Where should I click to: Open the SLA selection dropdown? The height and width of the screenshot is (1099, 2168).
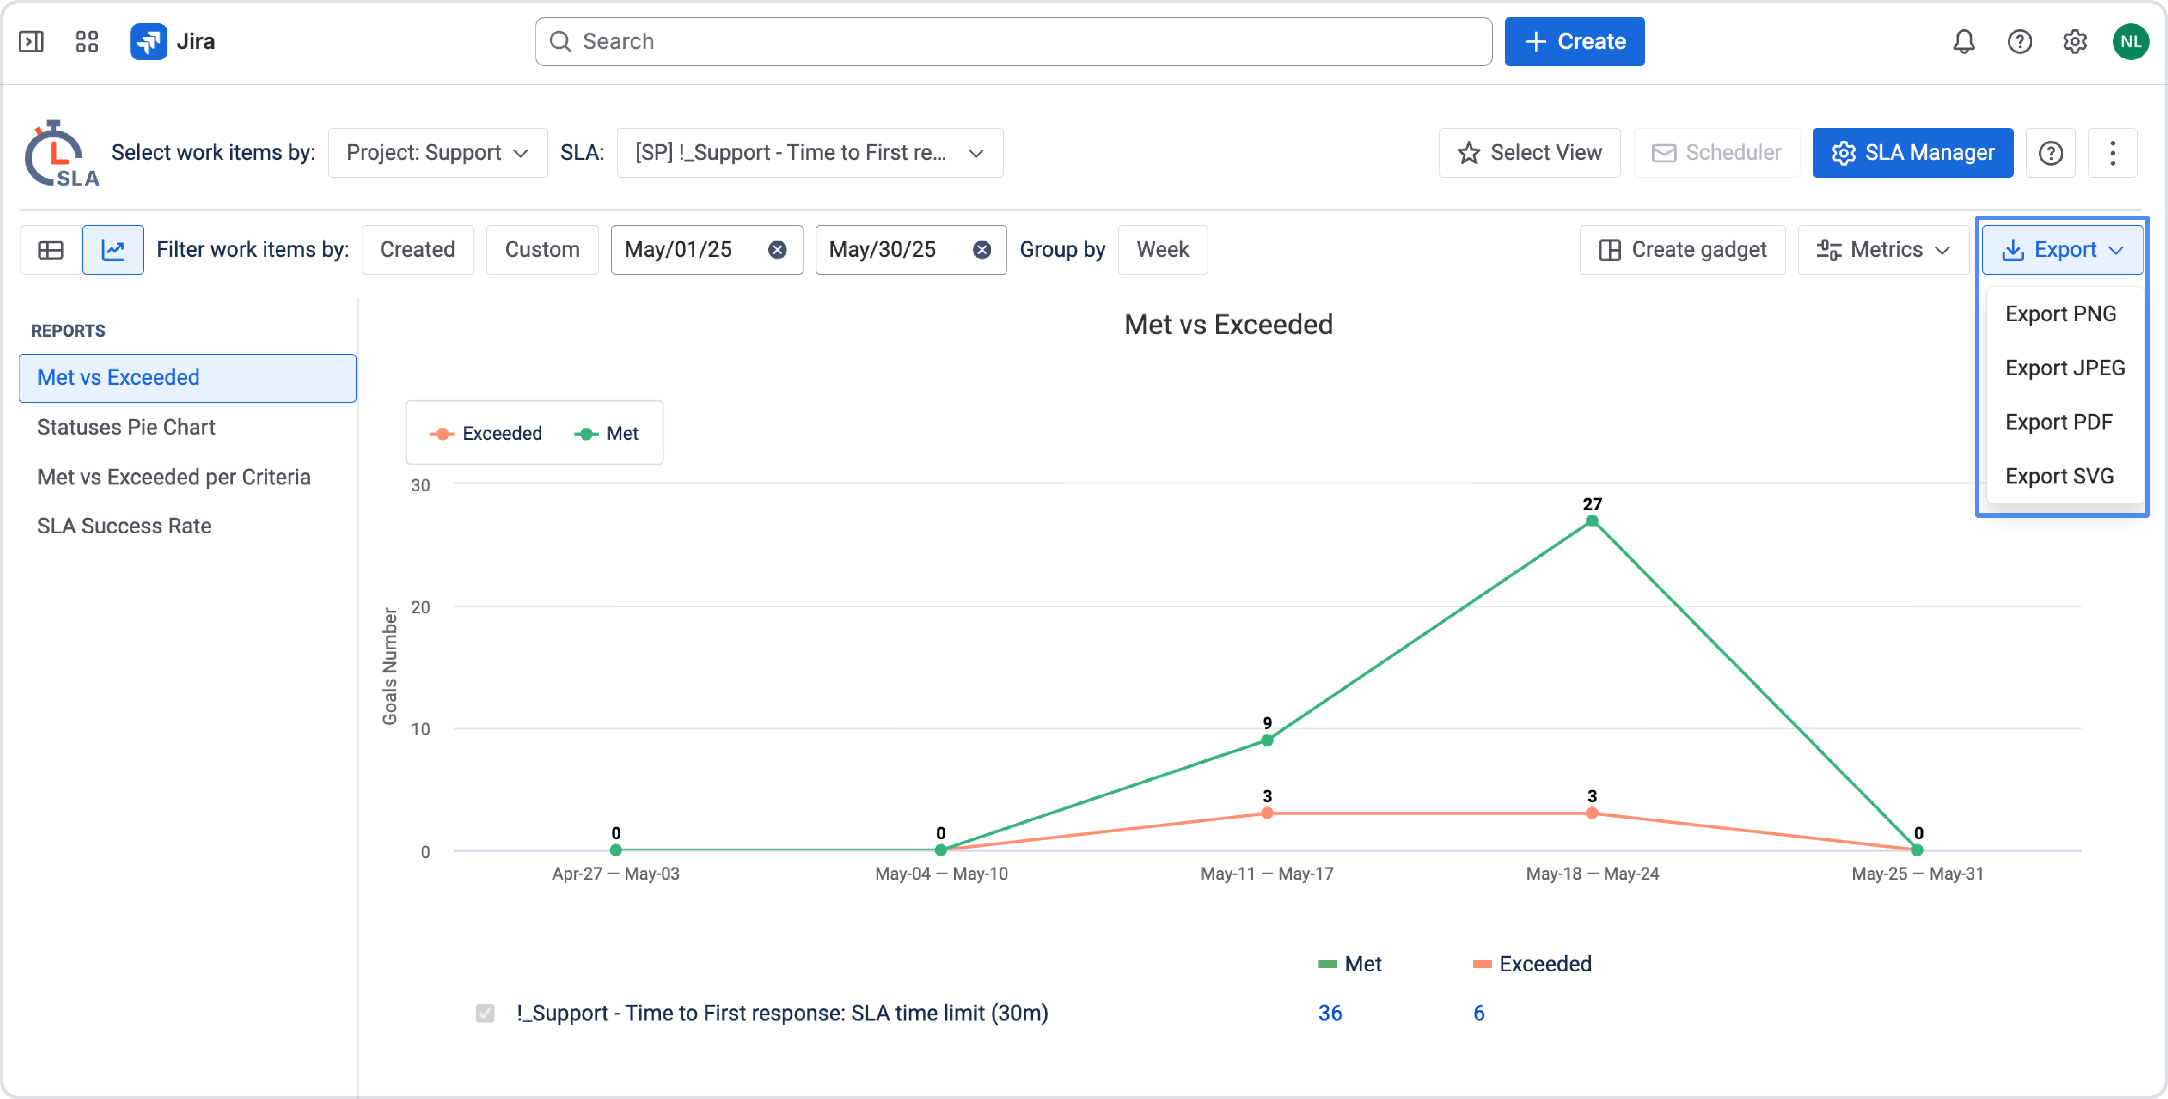(x=810, y=153)
